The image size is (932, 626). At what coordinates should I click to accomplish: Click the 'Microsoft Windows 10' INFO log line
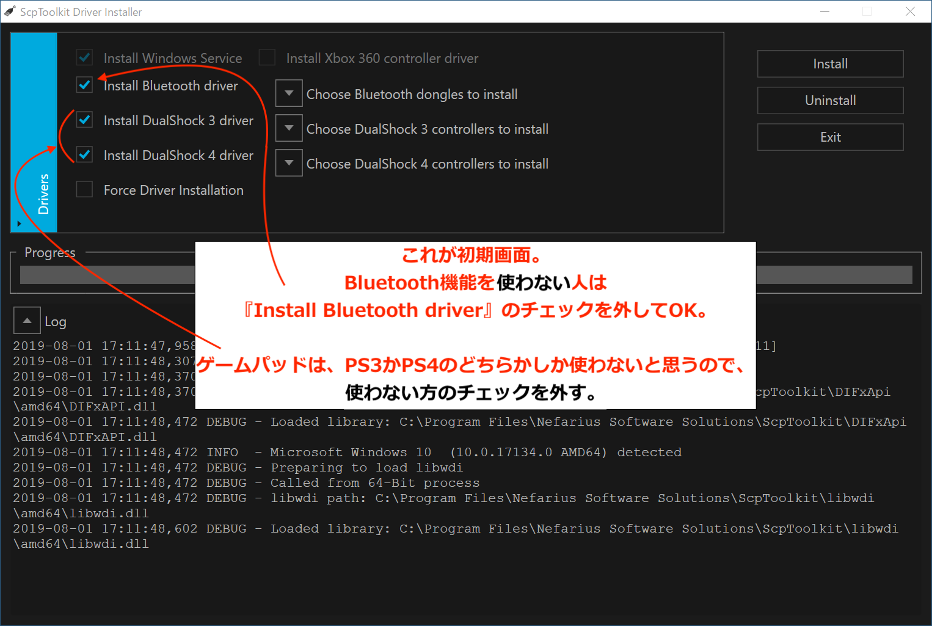(347, 453)
